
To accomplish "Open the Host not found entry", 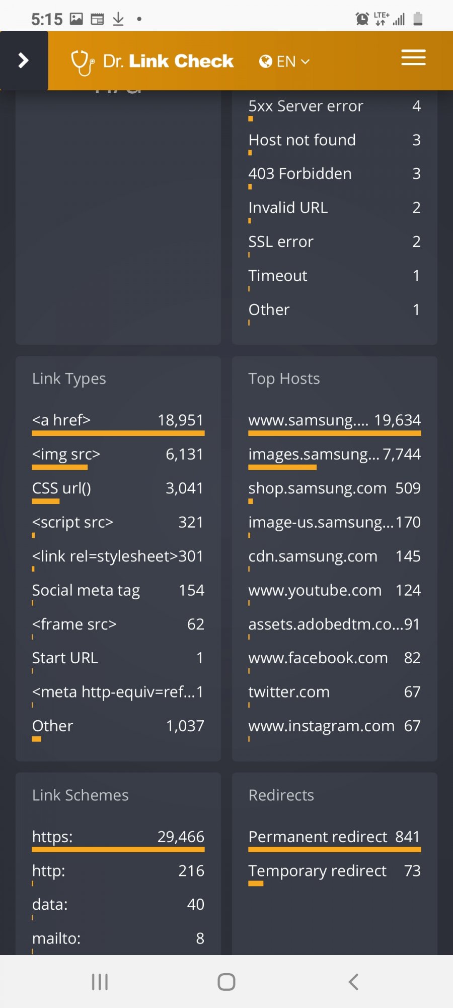I will [x=335, y=143].
